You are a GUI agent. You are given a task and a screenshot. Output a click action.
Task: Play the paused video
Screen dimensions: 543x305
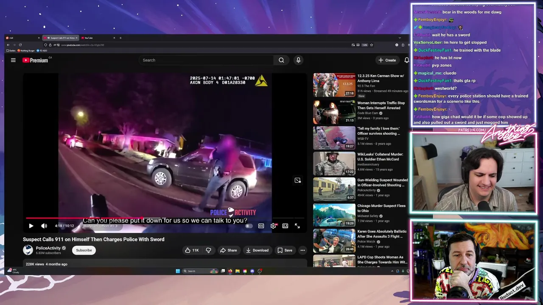(31, 226)
